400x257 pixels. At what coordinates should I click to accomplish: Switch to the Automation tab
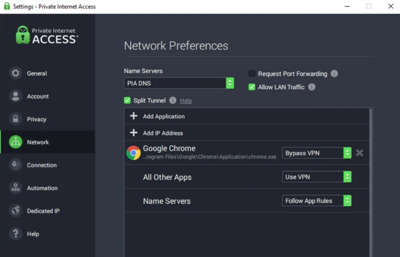[48, 188]
